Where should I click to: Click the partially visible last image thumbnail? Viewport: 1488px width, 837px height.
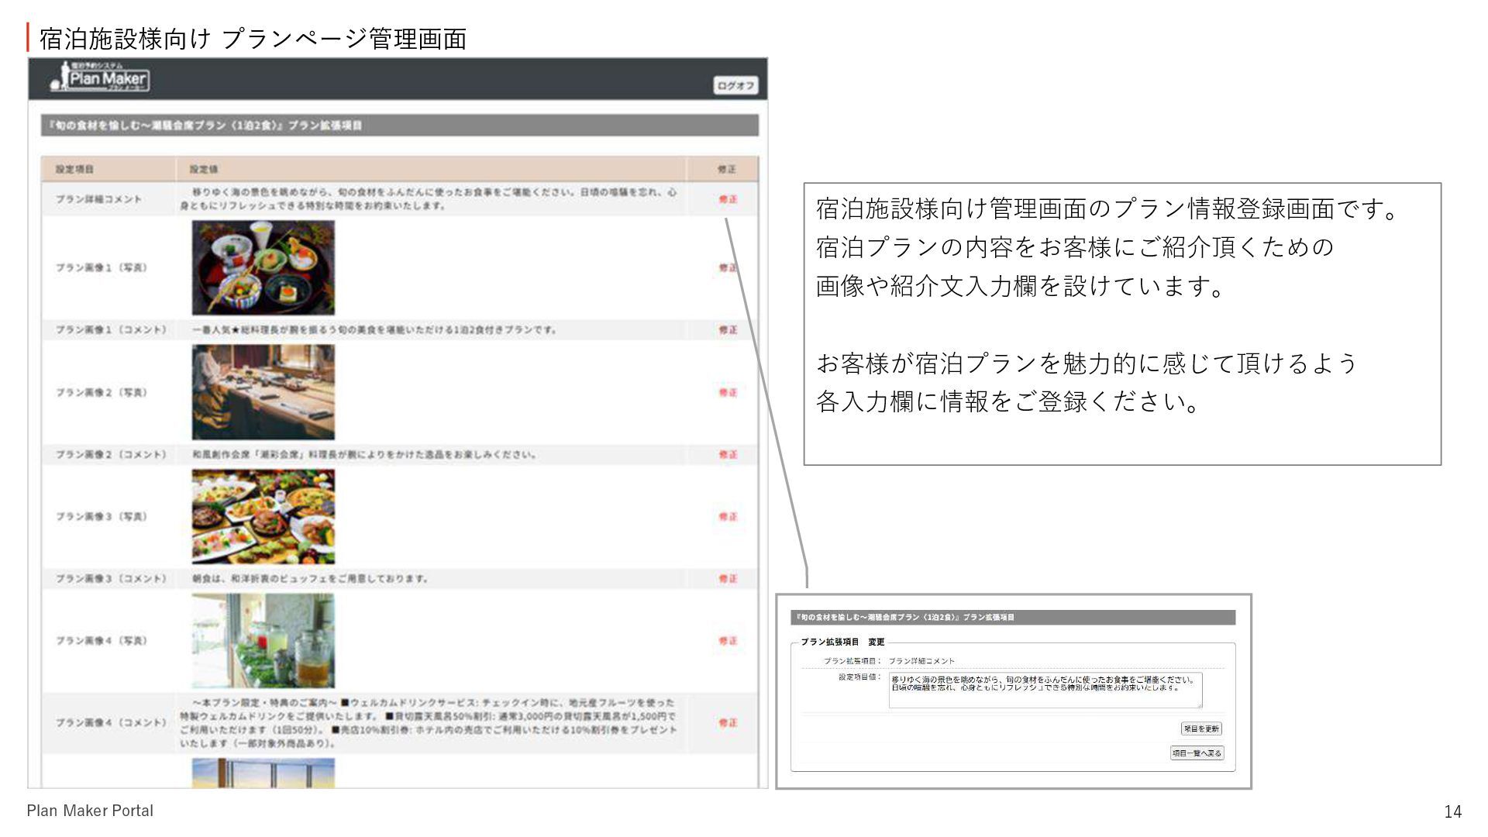[x=263, y=773]
